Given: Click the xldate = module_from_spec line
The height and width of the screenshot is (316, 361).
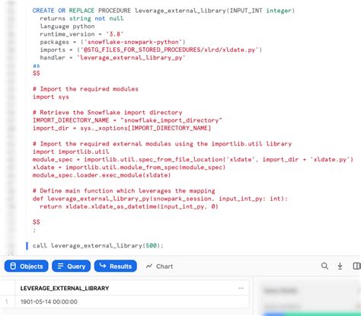Looking at the screenshot, I should pyautogui.click(x=129, y=168).
